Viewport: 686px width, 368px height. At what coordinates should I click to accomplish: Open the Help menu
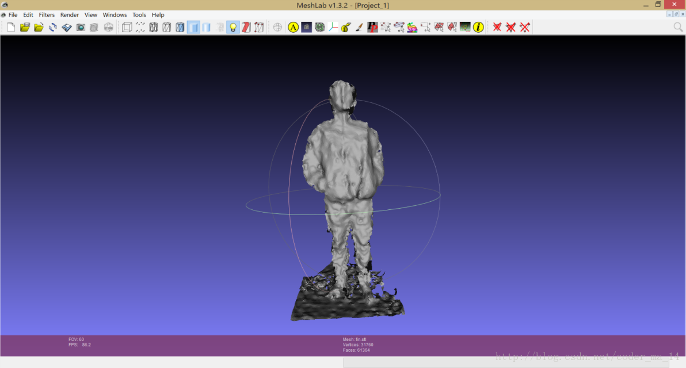(158, 14)
